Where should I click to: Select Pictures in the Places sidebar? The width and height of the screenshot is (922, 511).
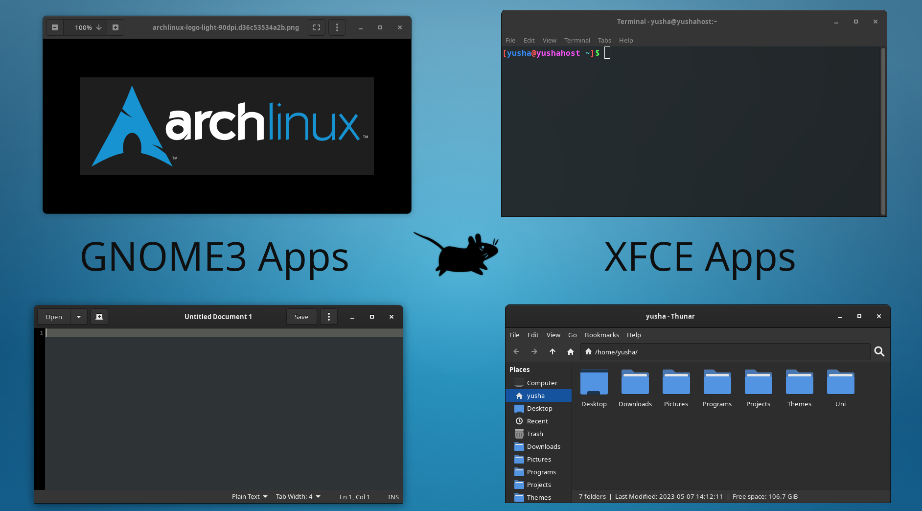click(x=538, y=459)
